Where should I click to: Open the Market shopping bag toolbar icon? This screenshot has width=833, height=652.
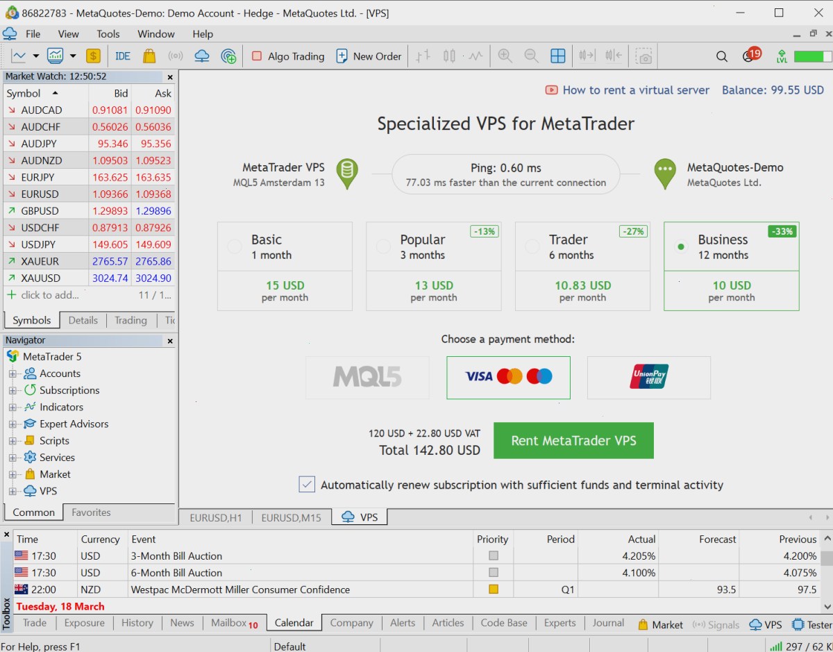tap(149, 56)
